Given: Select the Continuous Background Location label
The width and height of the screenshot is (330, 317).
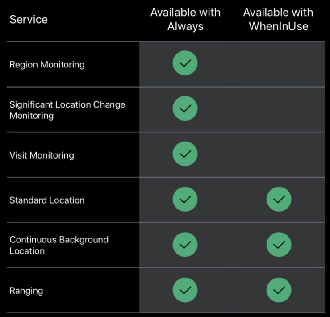Looking at the screenshot, I should tap(58, 245).
